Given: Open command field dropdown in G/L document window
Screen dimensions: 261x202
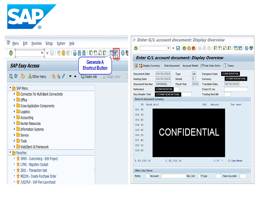Looking at the screenshot, I should 168,48.
